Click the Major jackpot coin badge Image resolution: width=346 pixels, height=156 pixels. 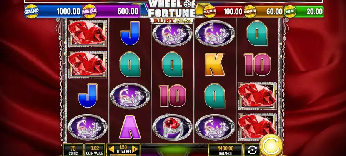pyautogui.click(x=210, y=12)
